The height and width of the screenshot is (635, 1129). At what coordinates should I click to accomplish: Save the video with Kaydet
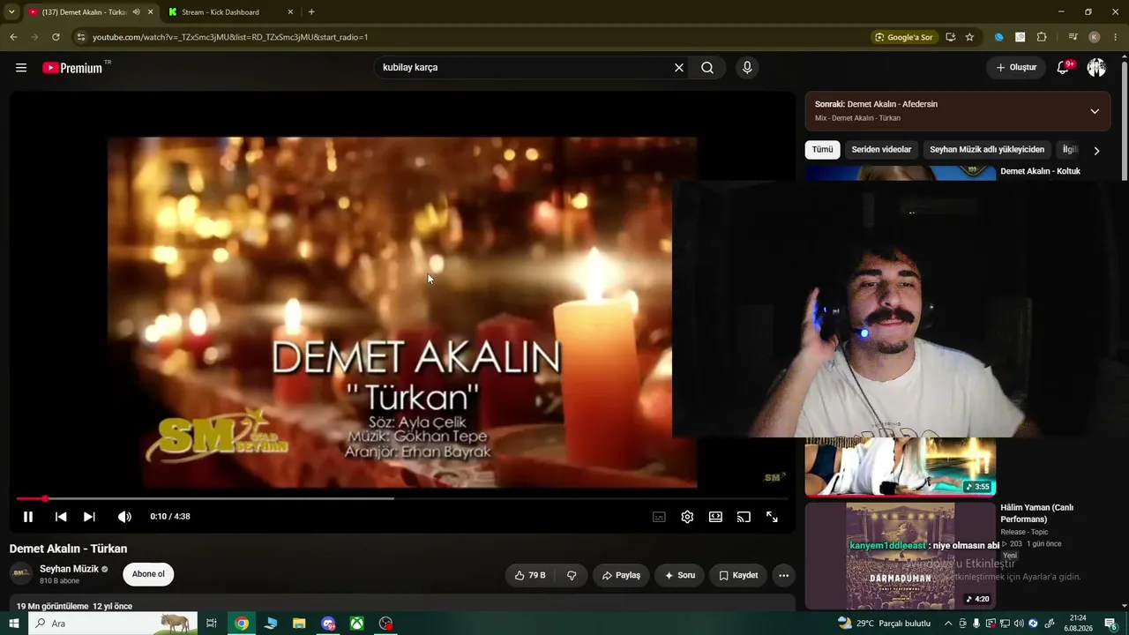click(738, 575)
